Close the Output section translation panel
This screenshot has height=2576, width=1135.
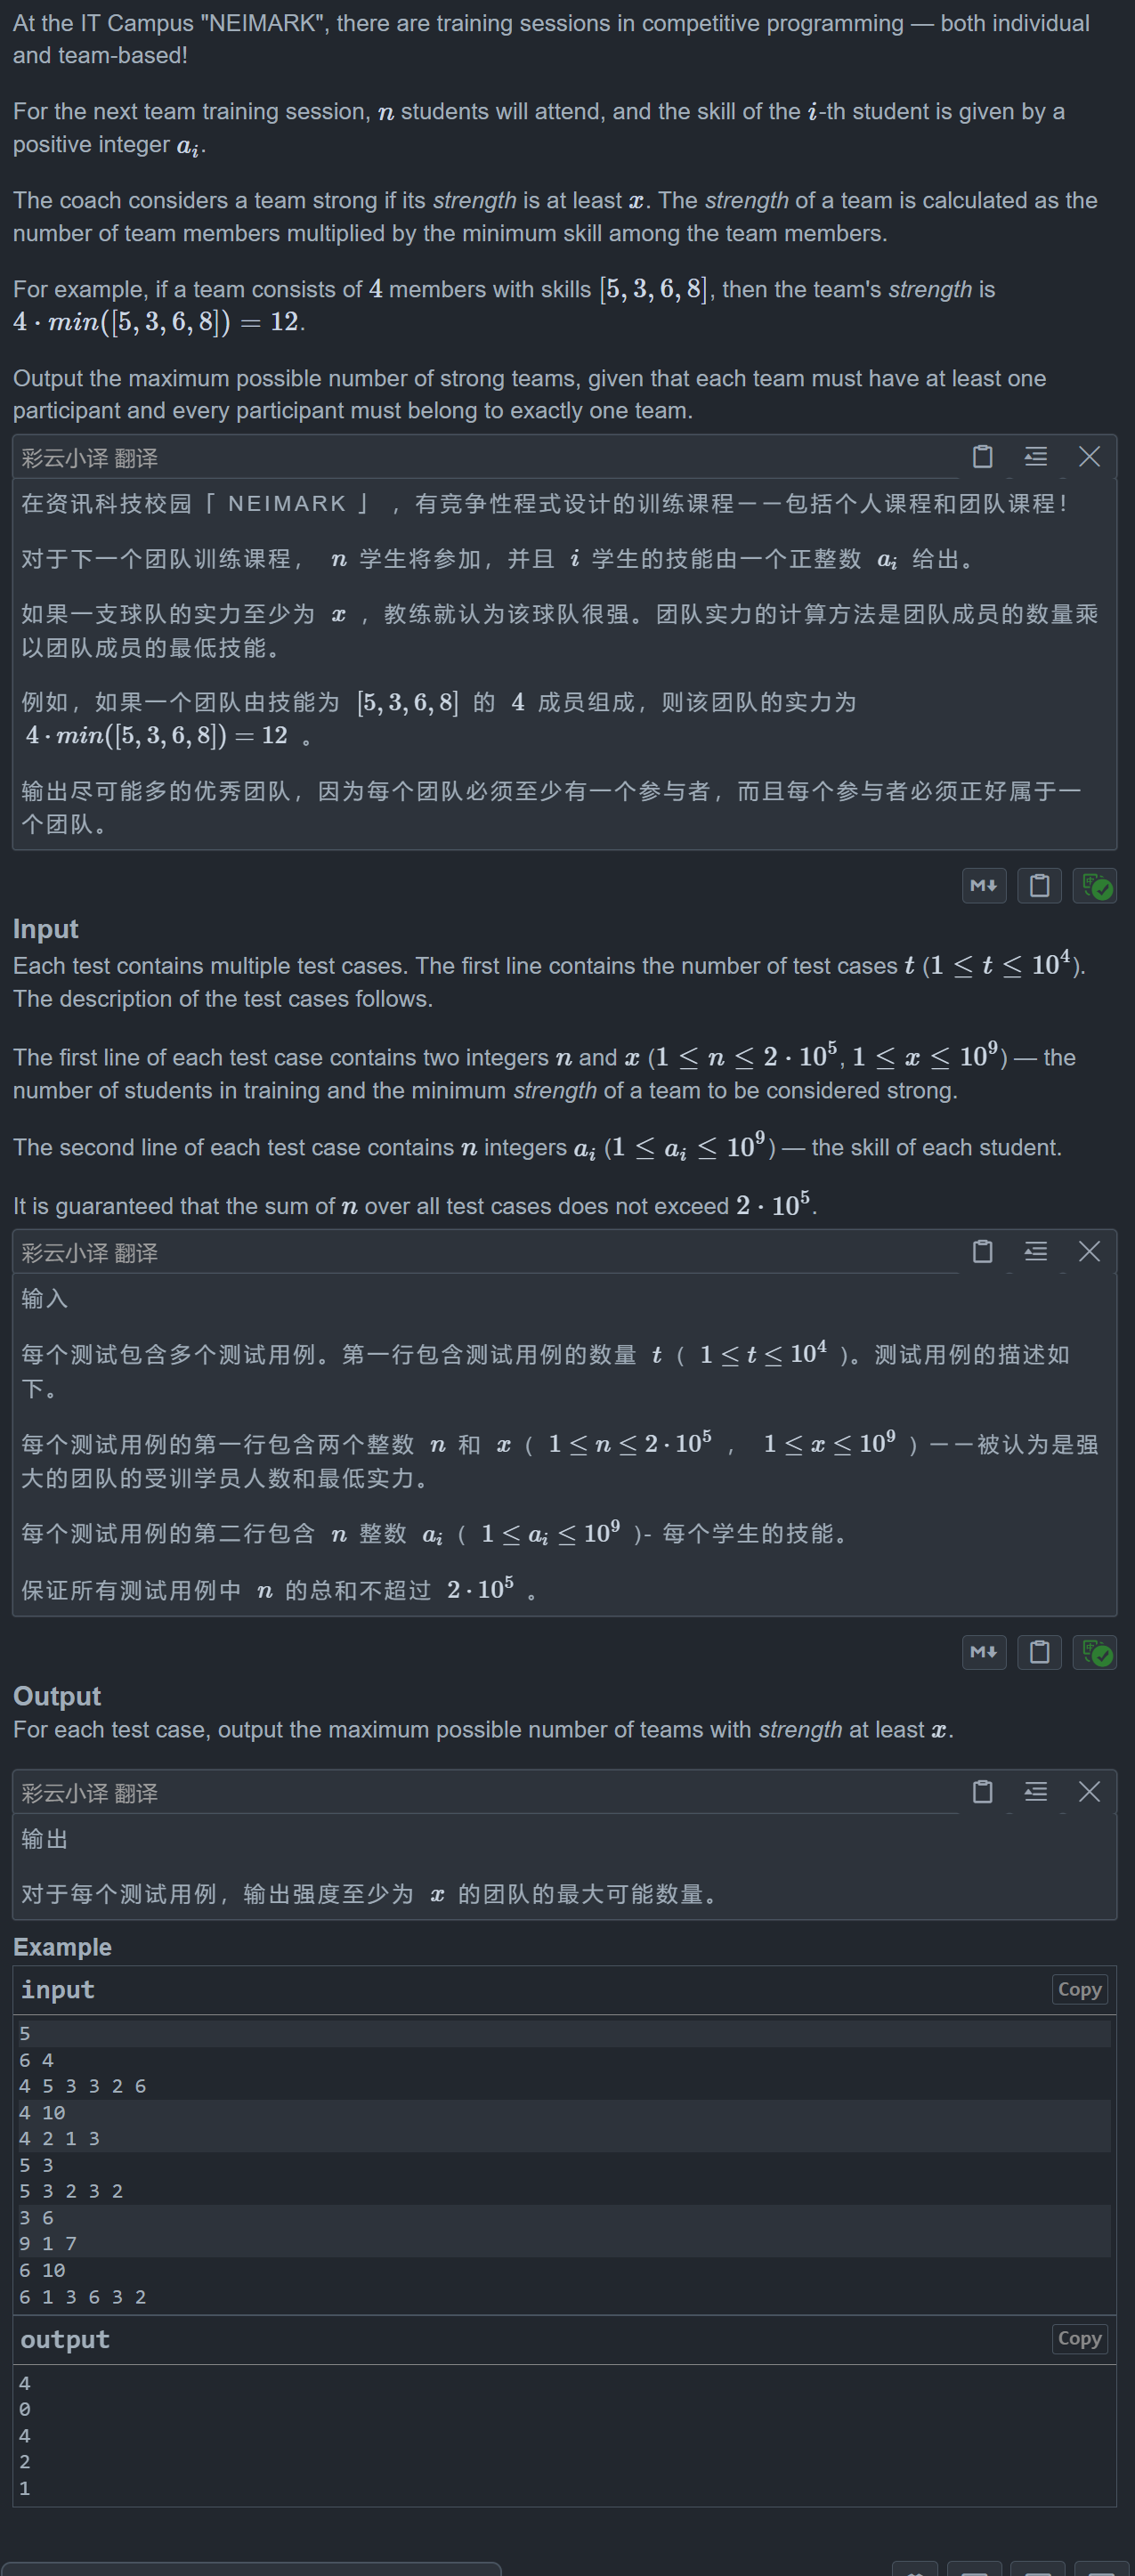[1089, 1791]
